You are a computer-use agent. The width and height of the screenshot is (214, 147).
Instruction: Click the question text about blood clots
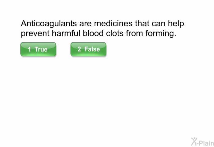point(102,28)
